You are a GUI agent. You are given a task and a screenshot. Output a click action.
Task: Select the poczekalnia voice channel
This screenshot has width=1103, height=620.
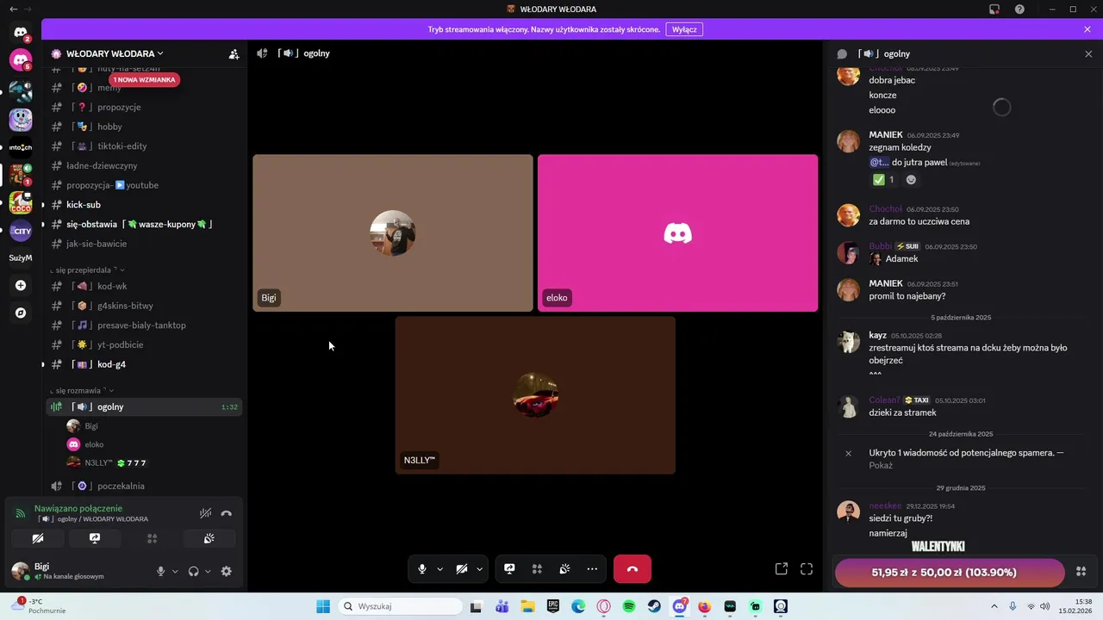[121, 486]
